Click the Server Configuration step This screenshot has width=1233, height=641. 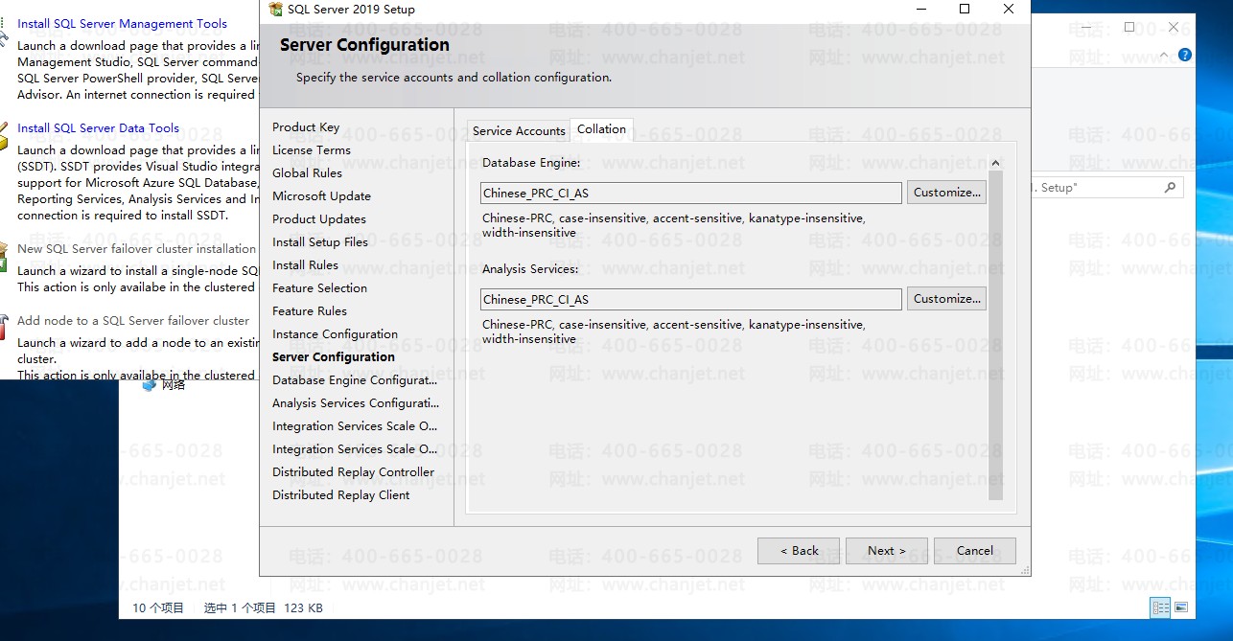tap(334, 357)
